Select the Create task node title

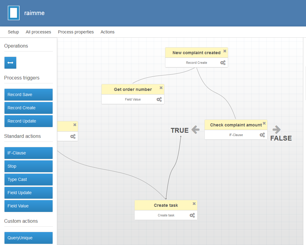(x=166, y=205)
